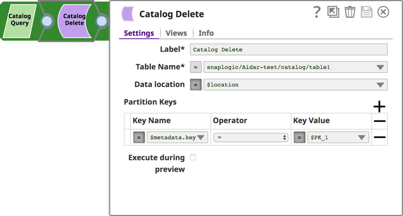Open the help question mark icon
Viewport: 403px width, 216px height.
[x=317, y=12]
